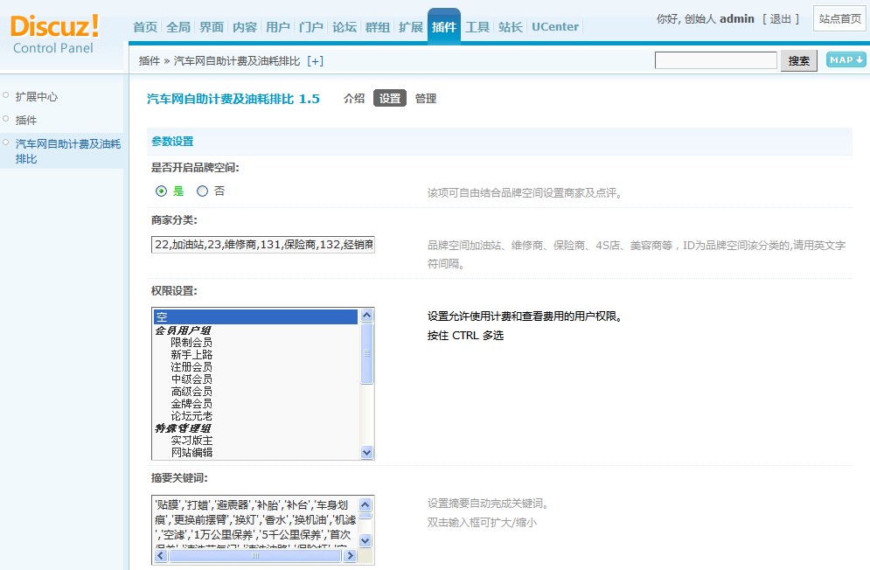Select 是 to enable brand space
870x570 pixels.
(x=161, y=191)
